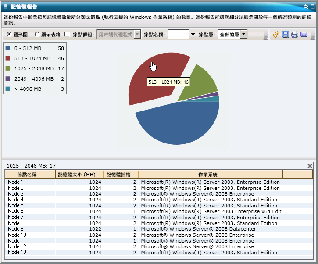Select the Node 1 row name
The image size is (318, 264).
point(15,182)
